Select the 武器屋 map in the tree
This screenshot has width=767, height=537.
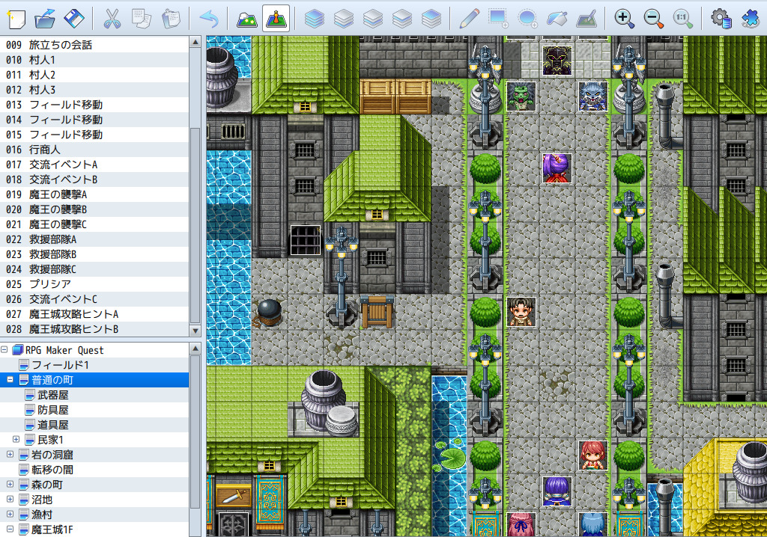point(52,395)
